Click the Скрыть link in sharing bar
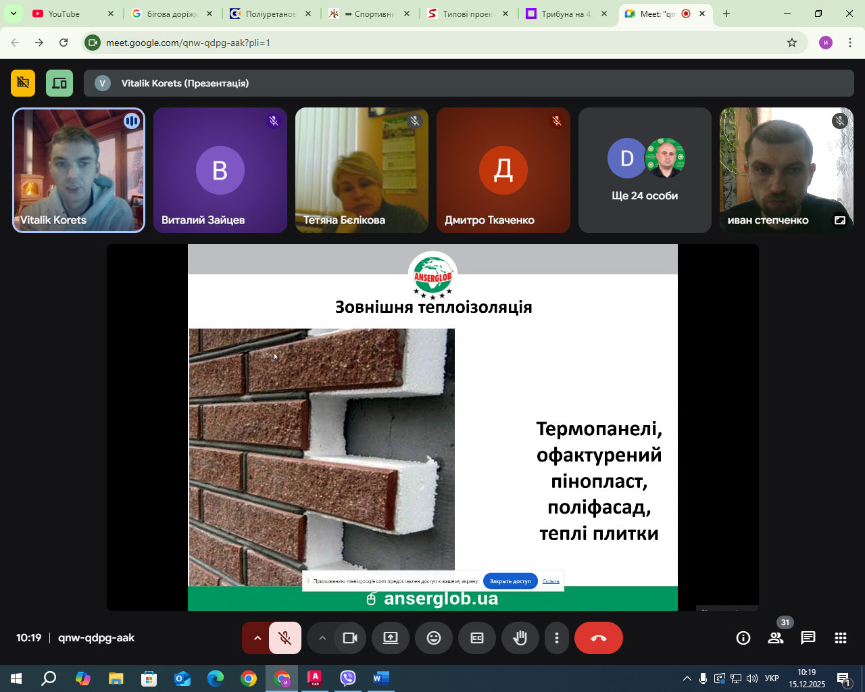 pos(551,581)
